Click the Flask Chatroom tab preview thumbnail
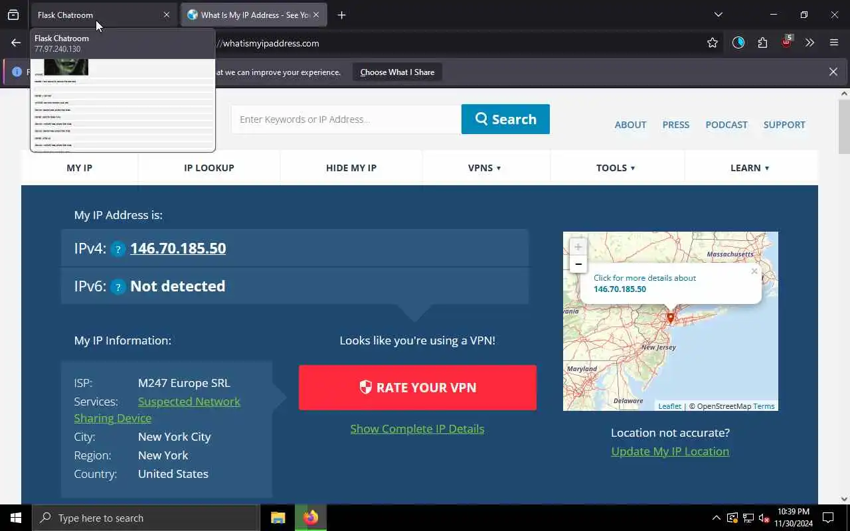Viewport: 850px width, 531px height. [123, 105]
